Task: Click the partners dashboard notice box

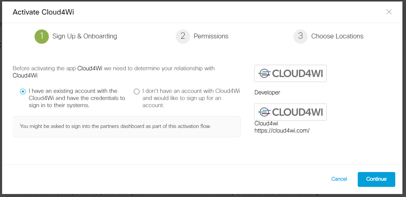Action: tap(127, 126)
